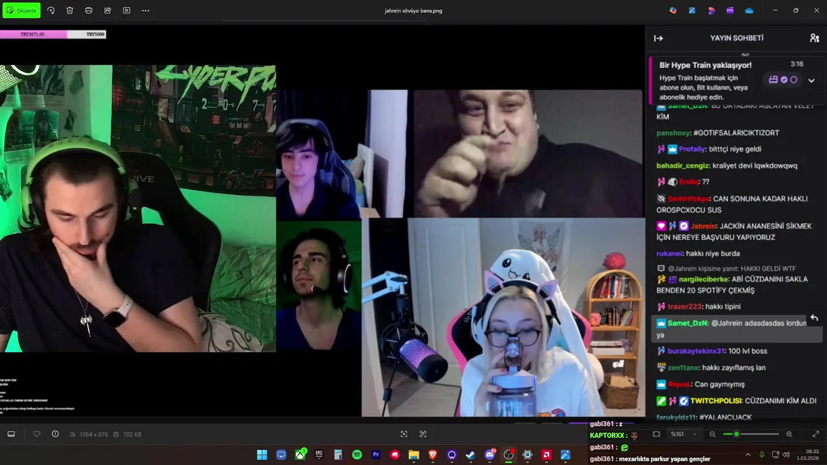Click the webcam of the blonde streamer

503,317
